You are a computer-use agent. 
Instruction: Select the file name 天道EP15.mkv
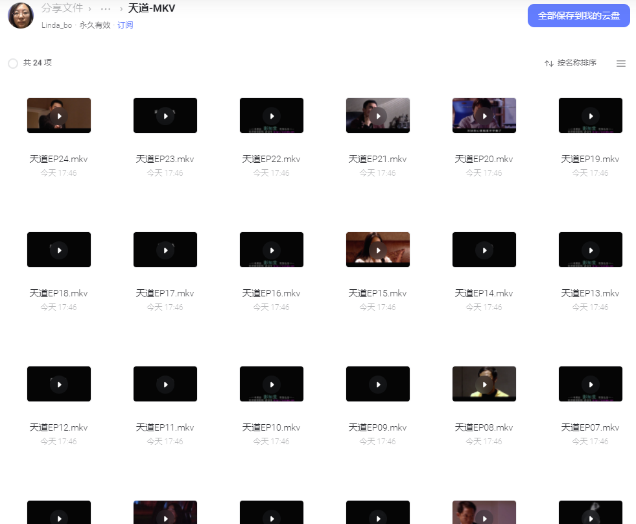click(377, 294)
